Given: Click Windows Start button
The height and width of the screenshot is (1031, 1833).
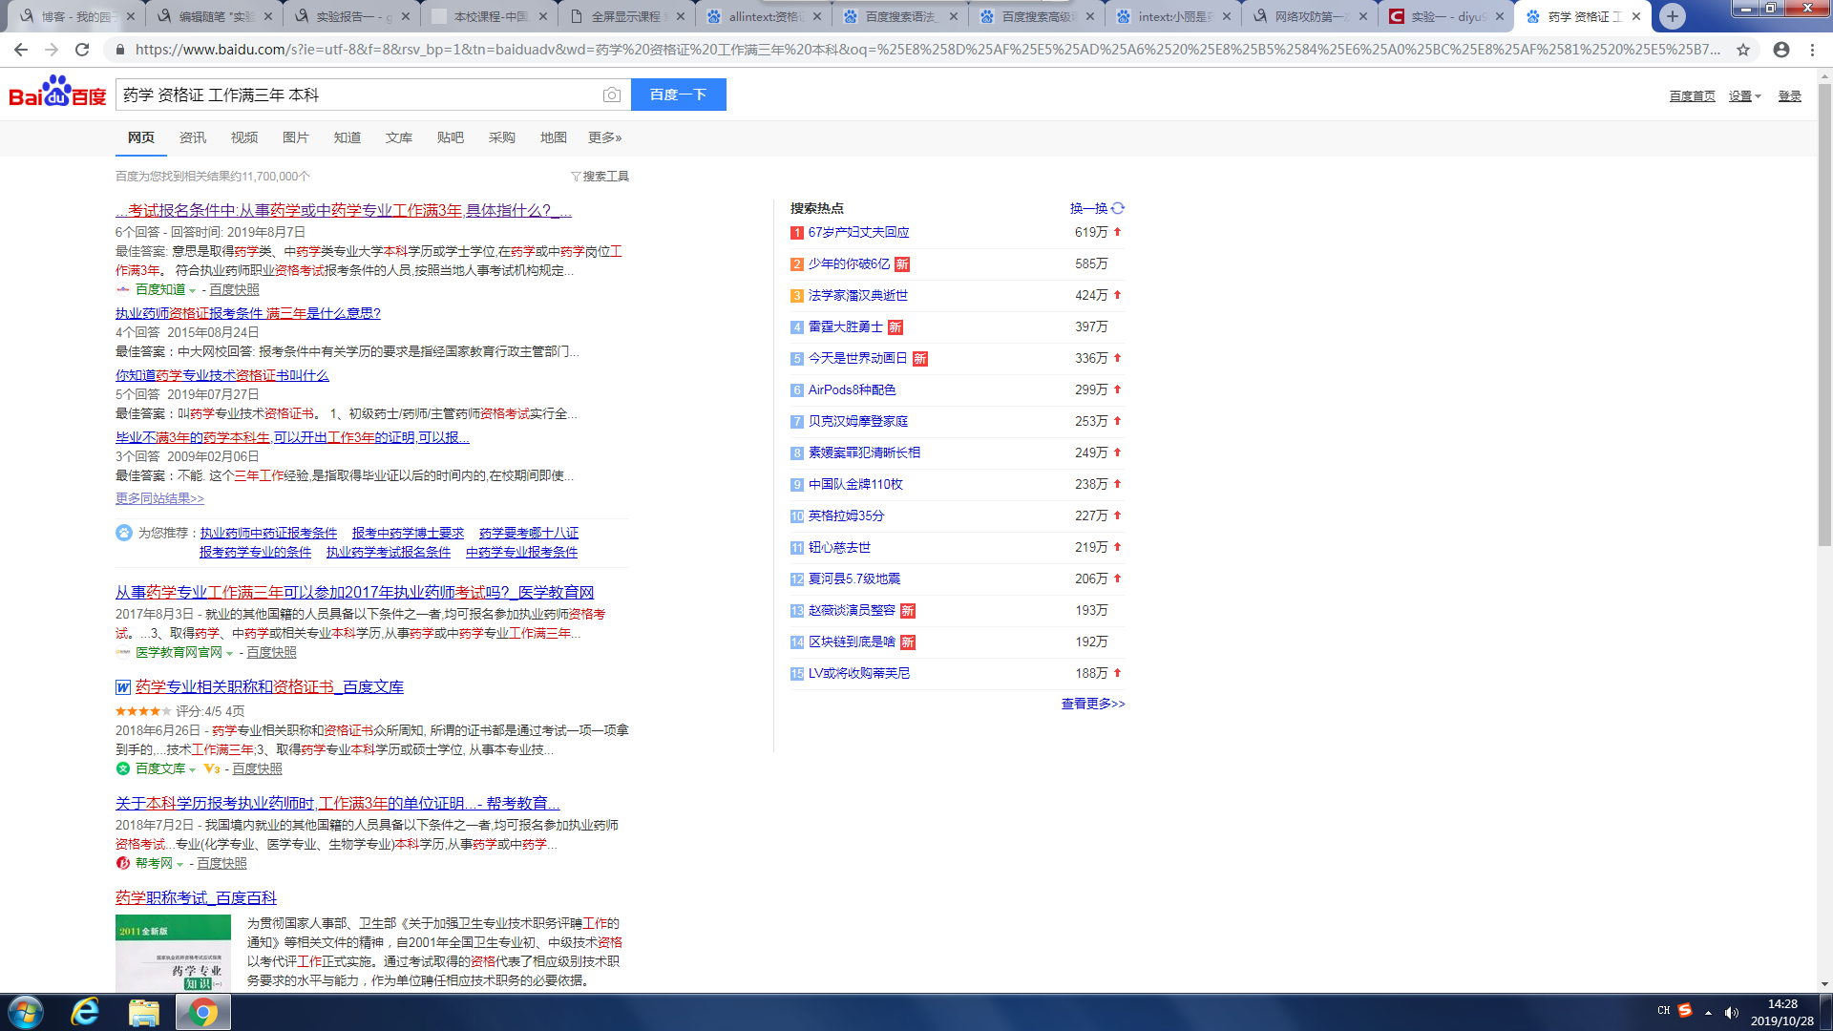Looking at the screenshot, I should pyautogui.click(x=26, y=1012).
